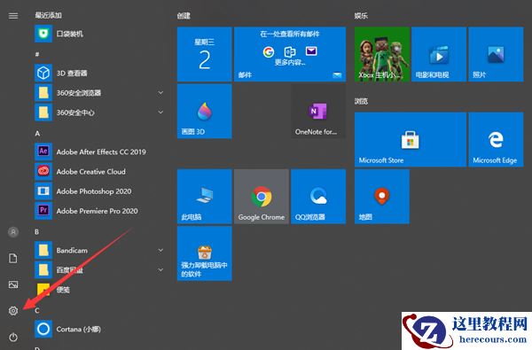Open the 此电脑 tile
This screenshot has height=350, width=532.
[x=204, y=197]
